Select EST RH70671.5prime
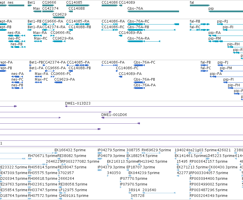The height and width of the screenshot is (200, 243). click(x=43, y=156)
